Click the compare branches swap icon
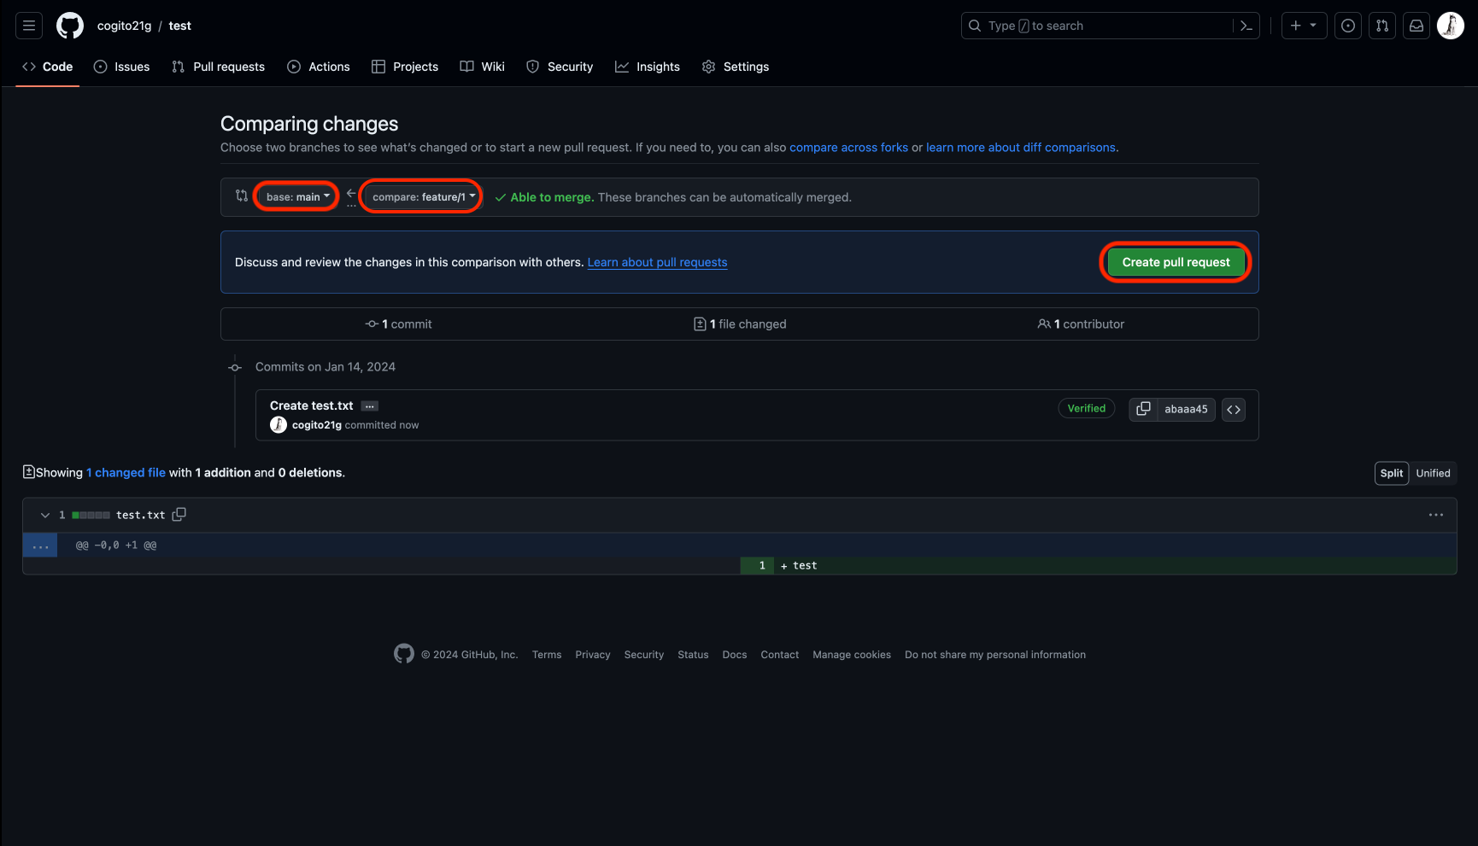Screen dimensions: 1478x846 tap(242, 196)
